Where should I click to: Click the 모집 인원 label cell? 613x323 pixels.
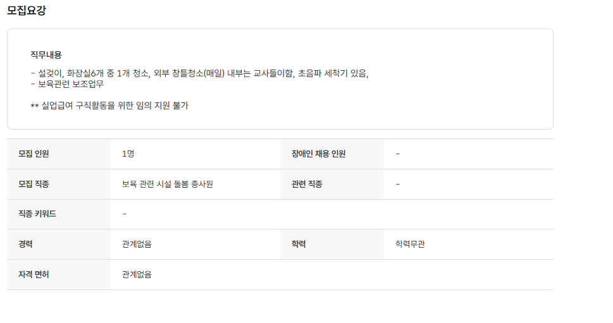coord(34,154)
